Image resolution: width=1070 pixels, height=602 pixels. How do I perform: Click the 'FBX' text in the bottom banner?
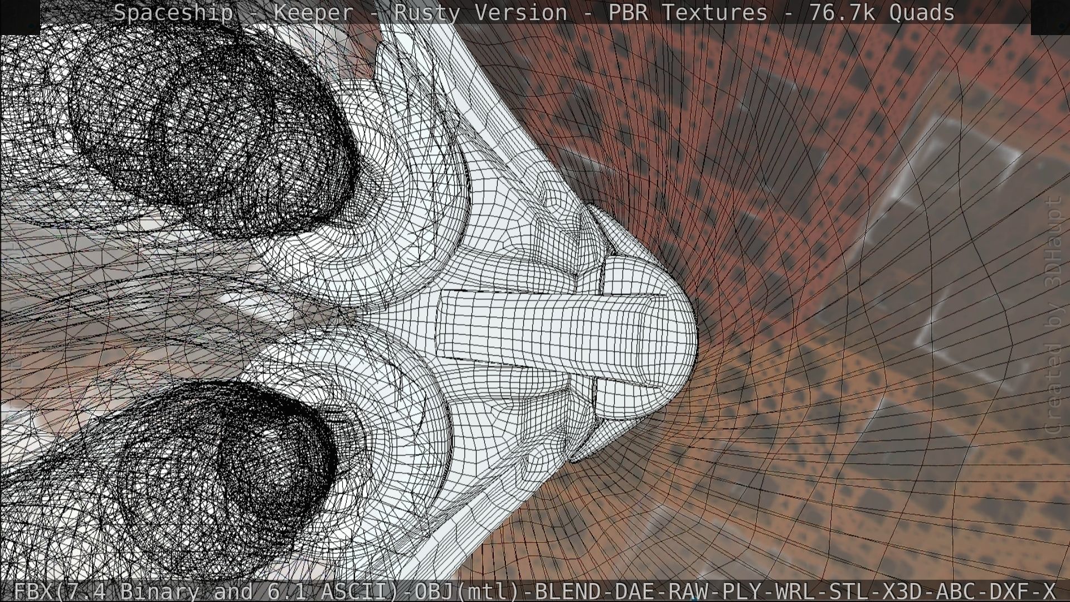tap(33, 591)
